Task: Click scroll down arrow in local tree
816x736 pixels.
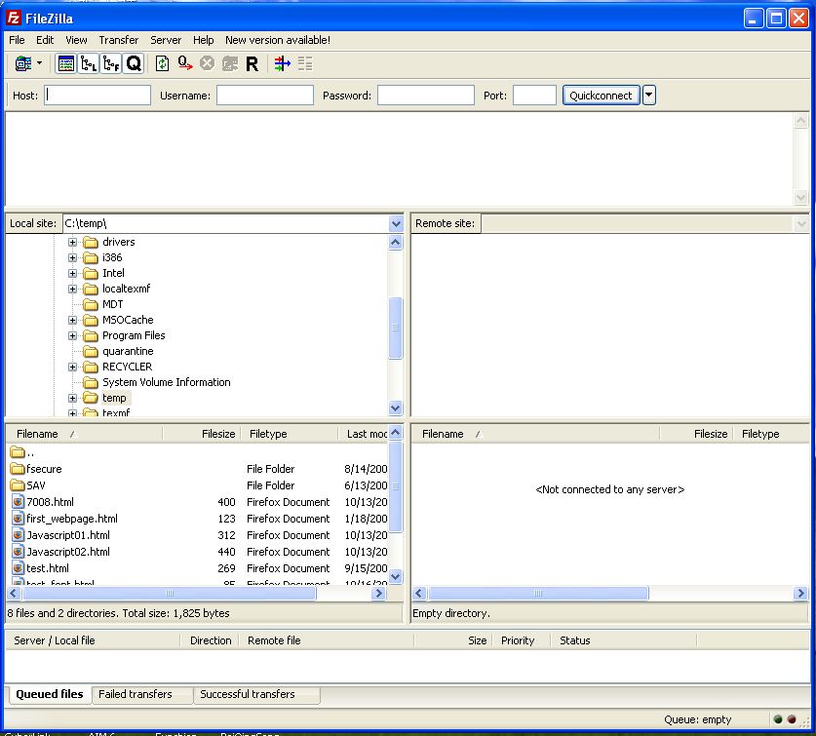Action: 396,408
